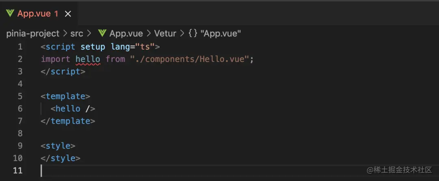Screen dimensions: 439x181
Task: Open pinia-project in the breadcrumb
Action: point(33,34)
